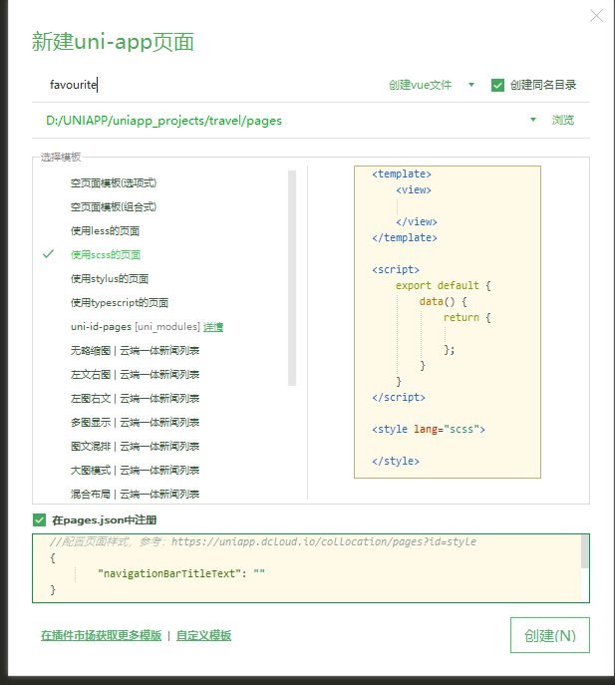Click the pages.json editor scrollbar
This screenshot has height=685, width=615.
click(585, 552)
